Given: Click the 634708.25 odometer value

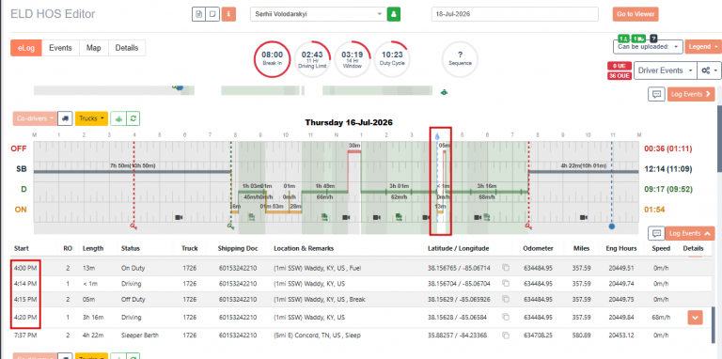Looking at the screenshot, I should click(538, 336).
